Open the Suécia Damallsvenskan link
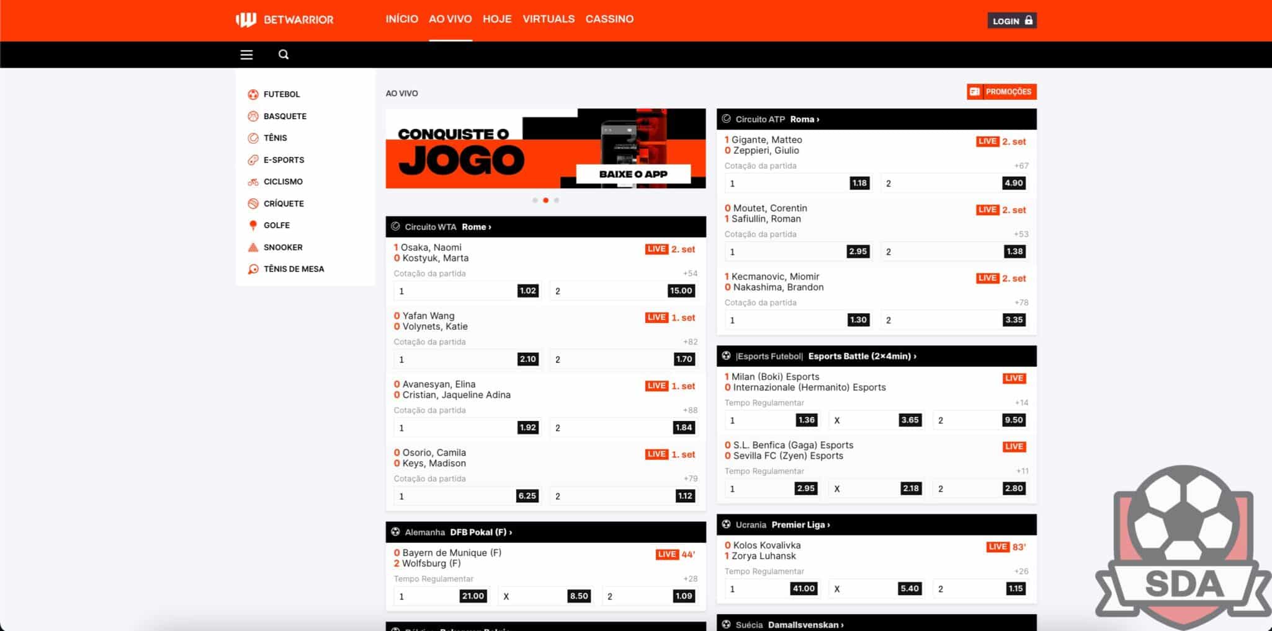1272x631 pixels. tap(806, 624)
